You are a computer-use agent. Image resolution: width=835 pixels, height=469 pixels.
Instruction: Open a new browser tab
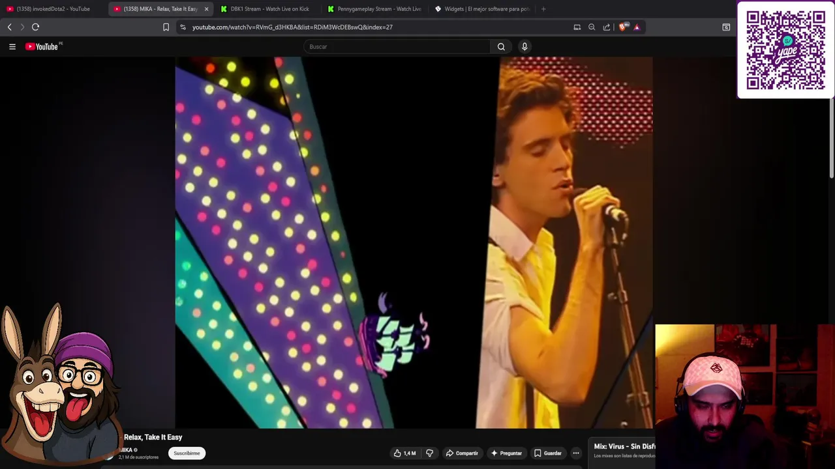tap(543, 9)
